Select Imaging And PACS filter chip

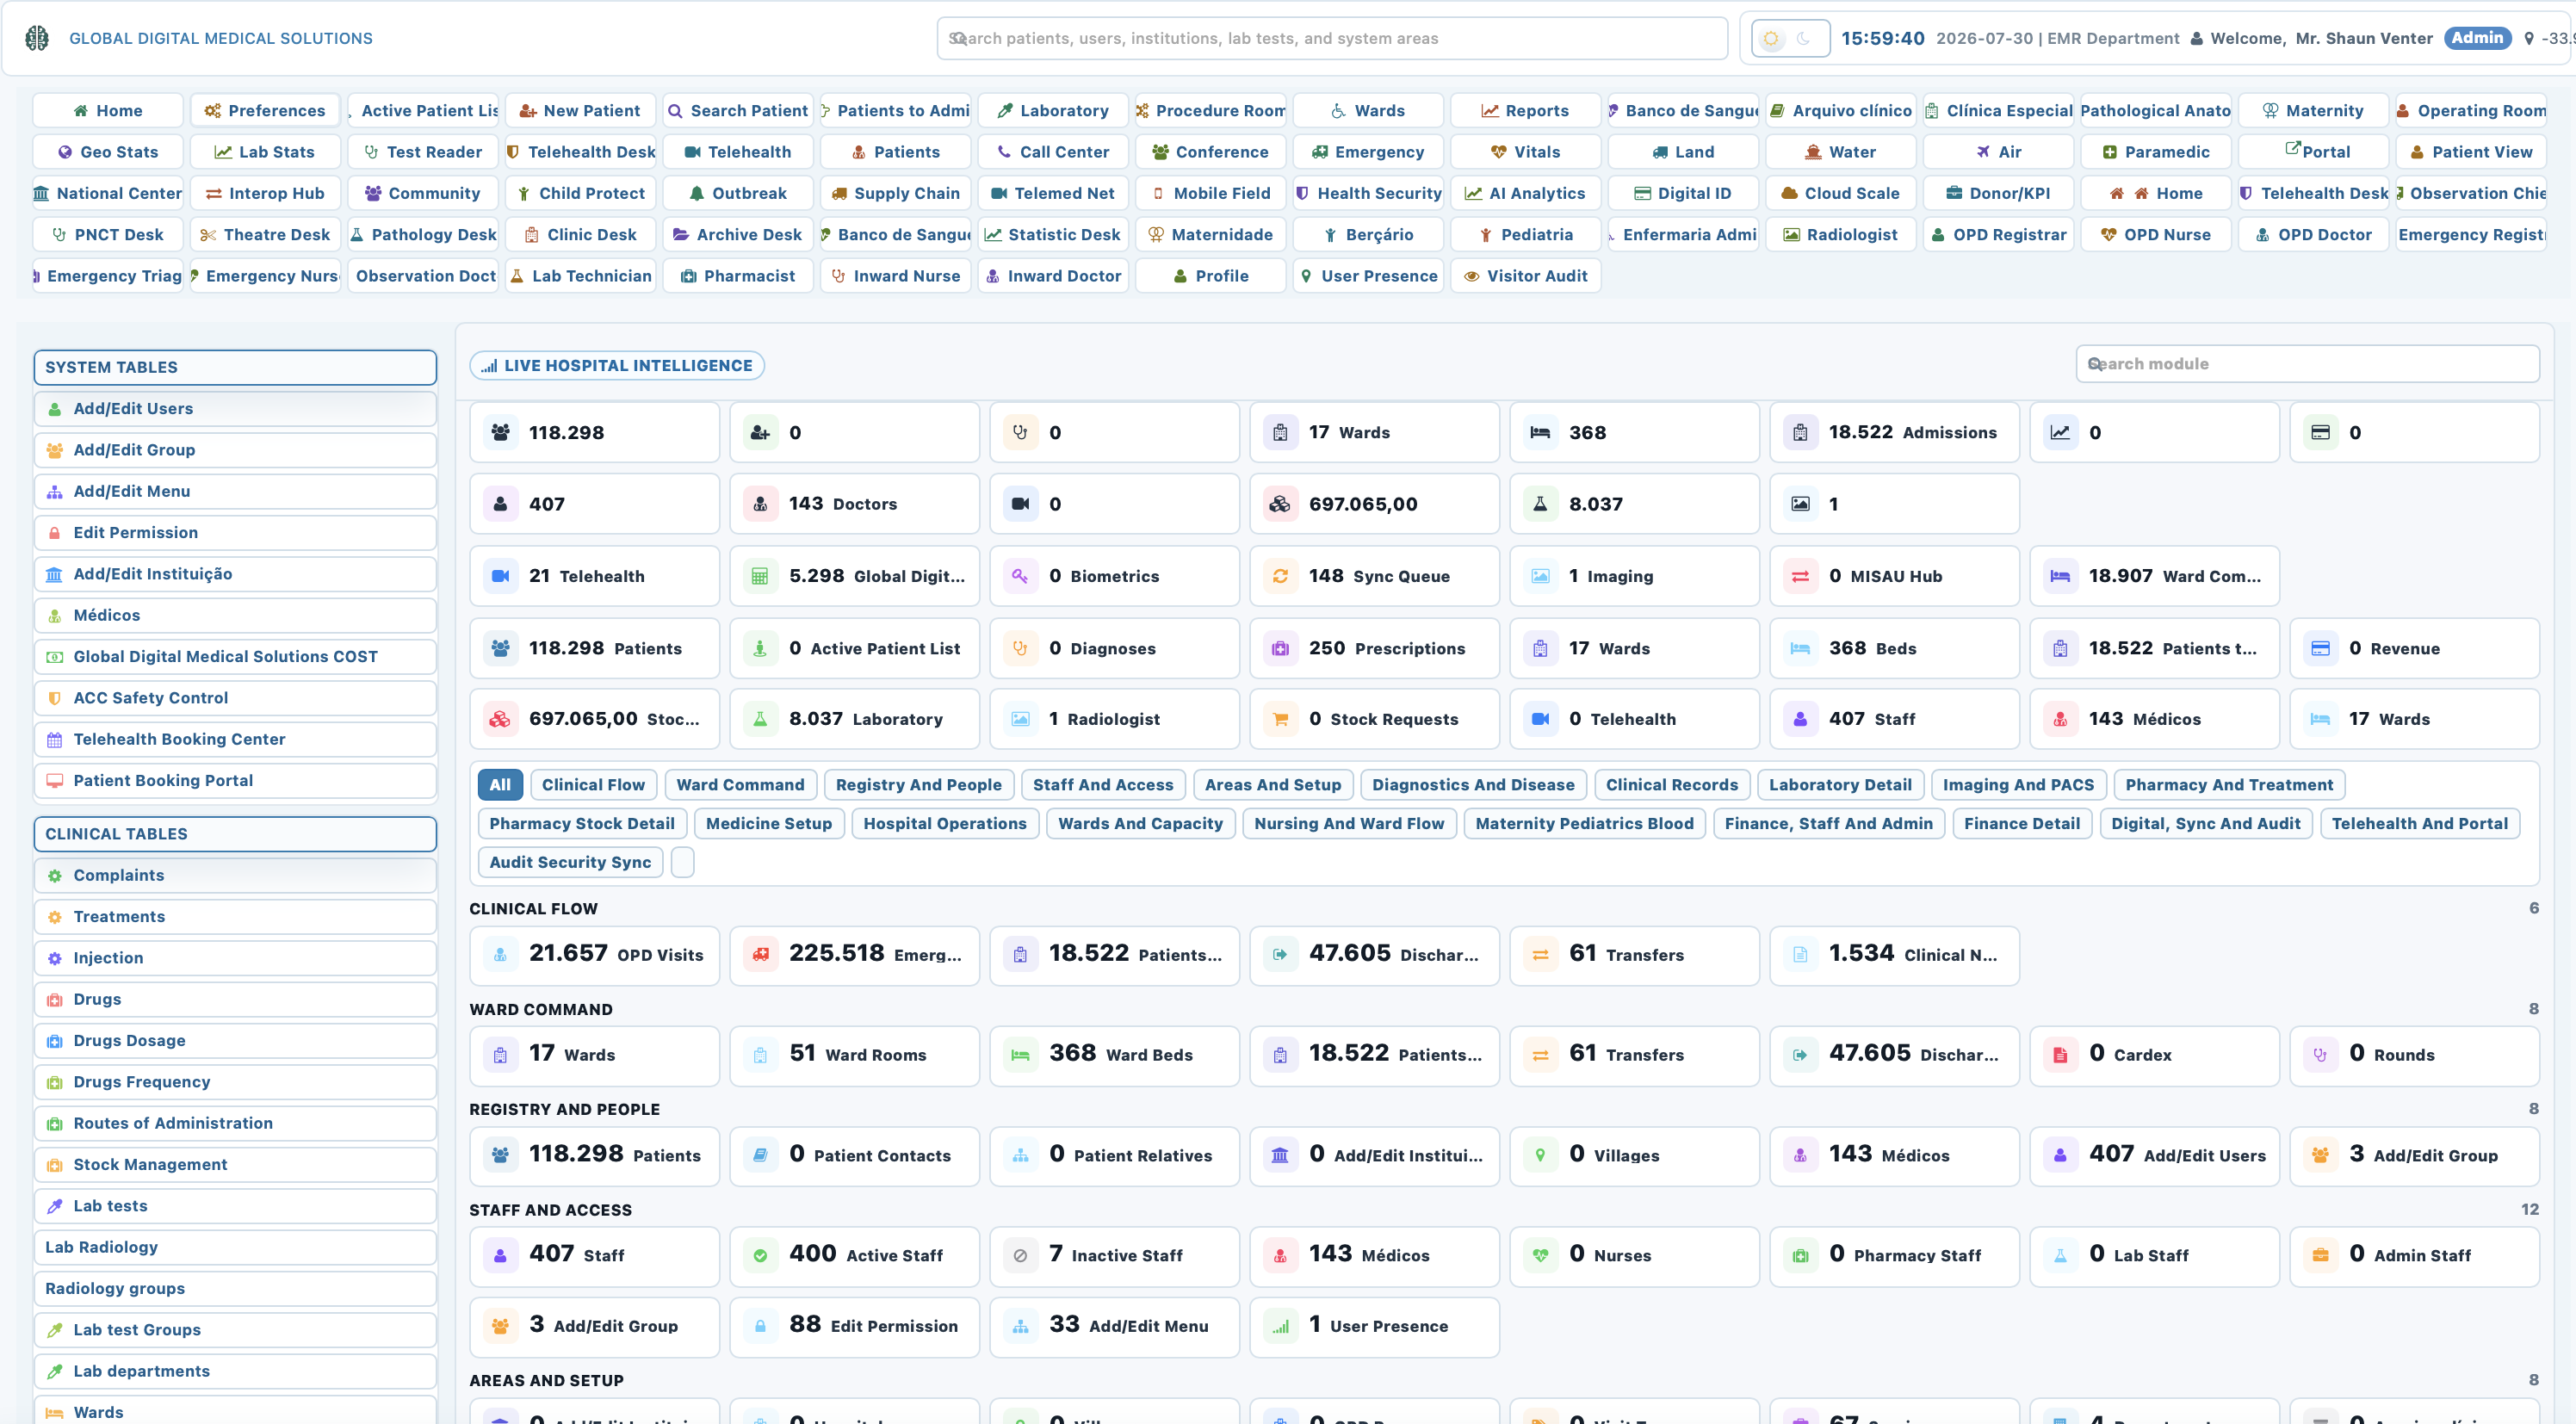(x=2017, y=785)
